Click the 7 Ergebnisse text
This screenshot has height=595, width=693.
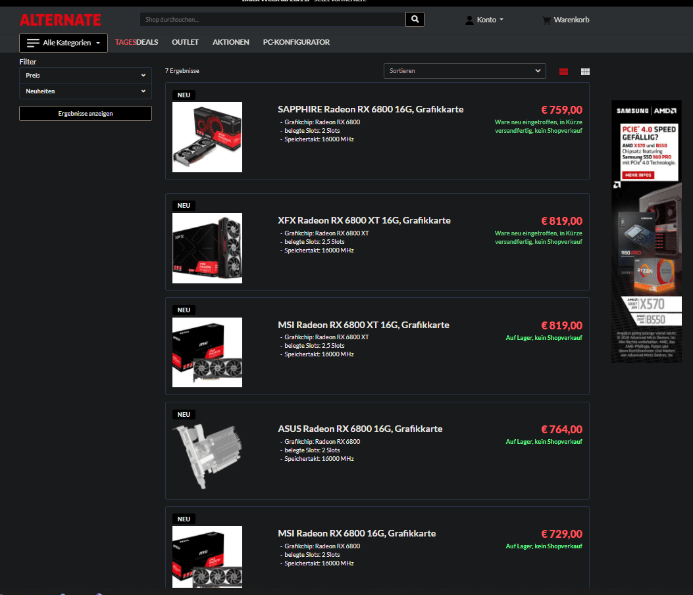click(182, 71)
